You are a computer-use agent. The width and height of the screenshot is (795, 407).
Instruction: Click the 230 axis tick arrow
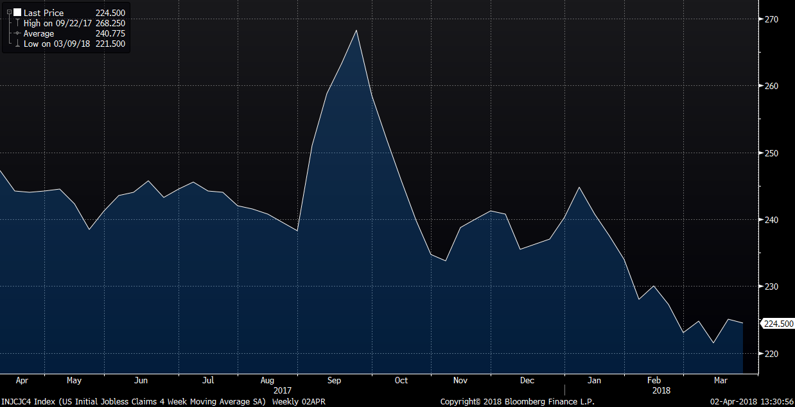pos(763,287)
